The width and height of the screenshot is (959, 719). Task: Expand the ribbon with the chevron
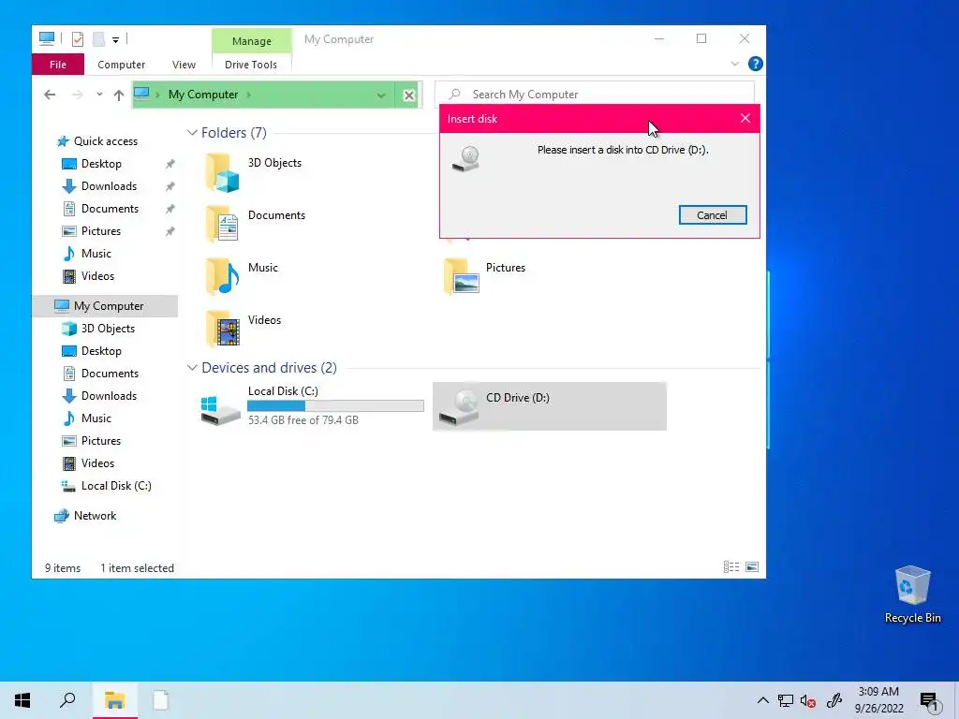click(x=734, y=64)
